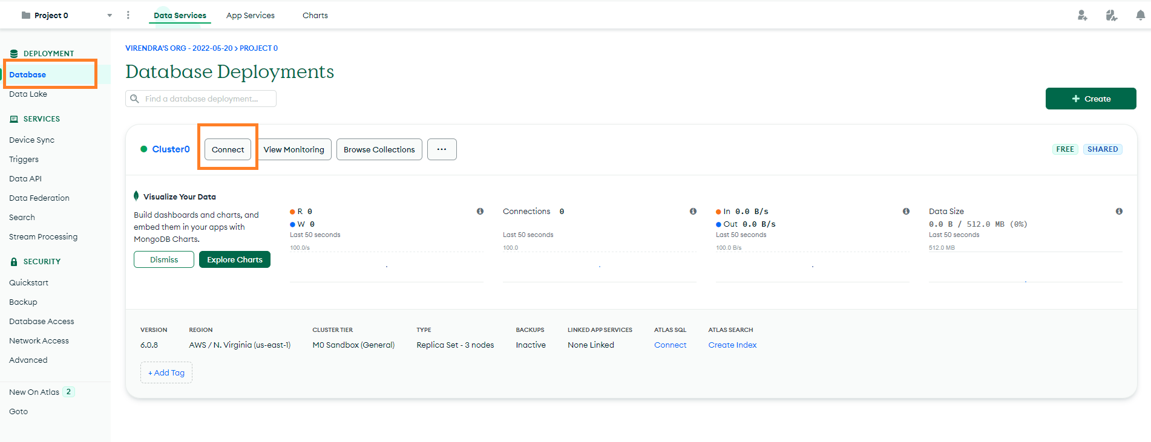Click the green Create button

click(1090, 99)
